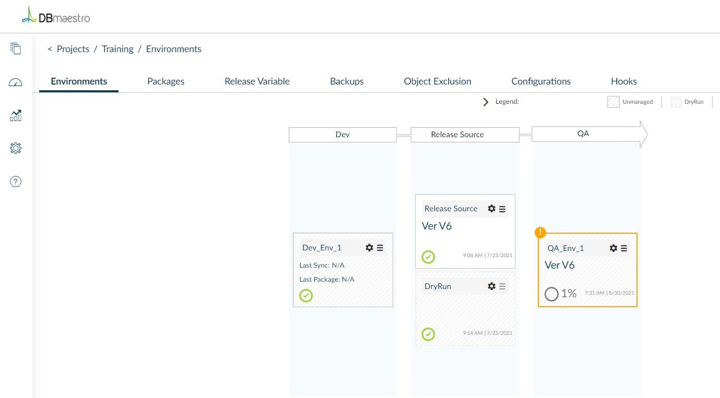Click the 1% progress circle on QA_Env_1
720x398 pixels.
552,294
